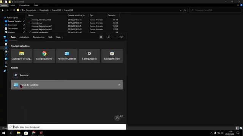
Task: Go forward in File Explorer
Action: click(7, 10)
